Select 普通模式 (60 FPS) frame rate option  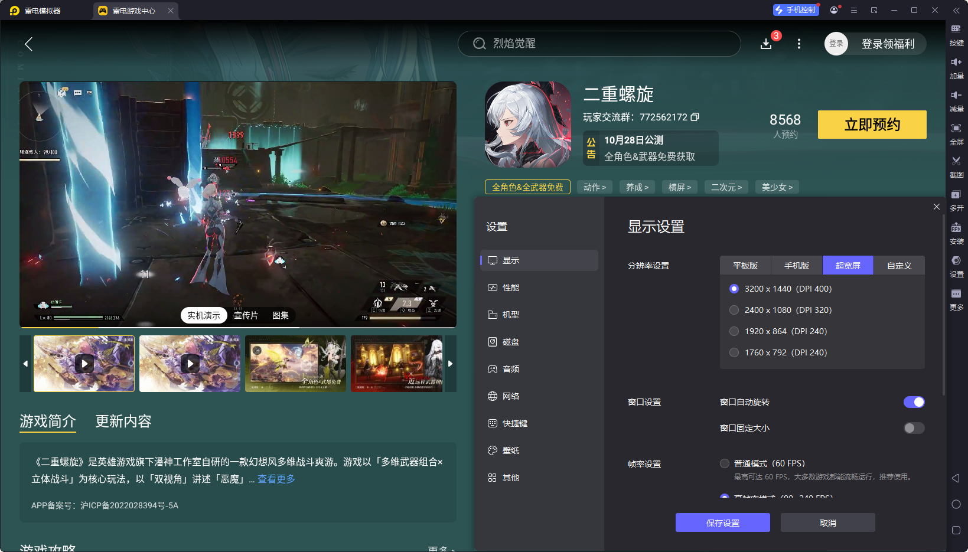coord(725,463)
